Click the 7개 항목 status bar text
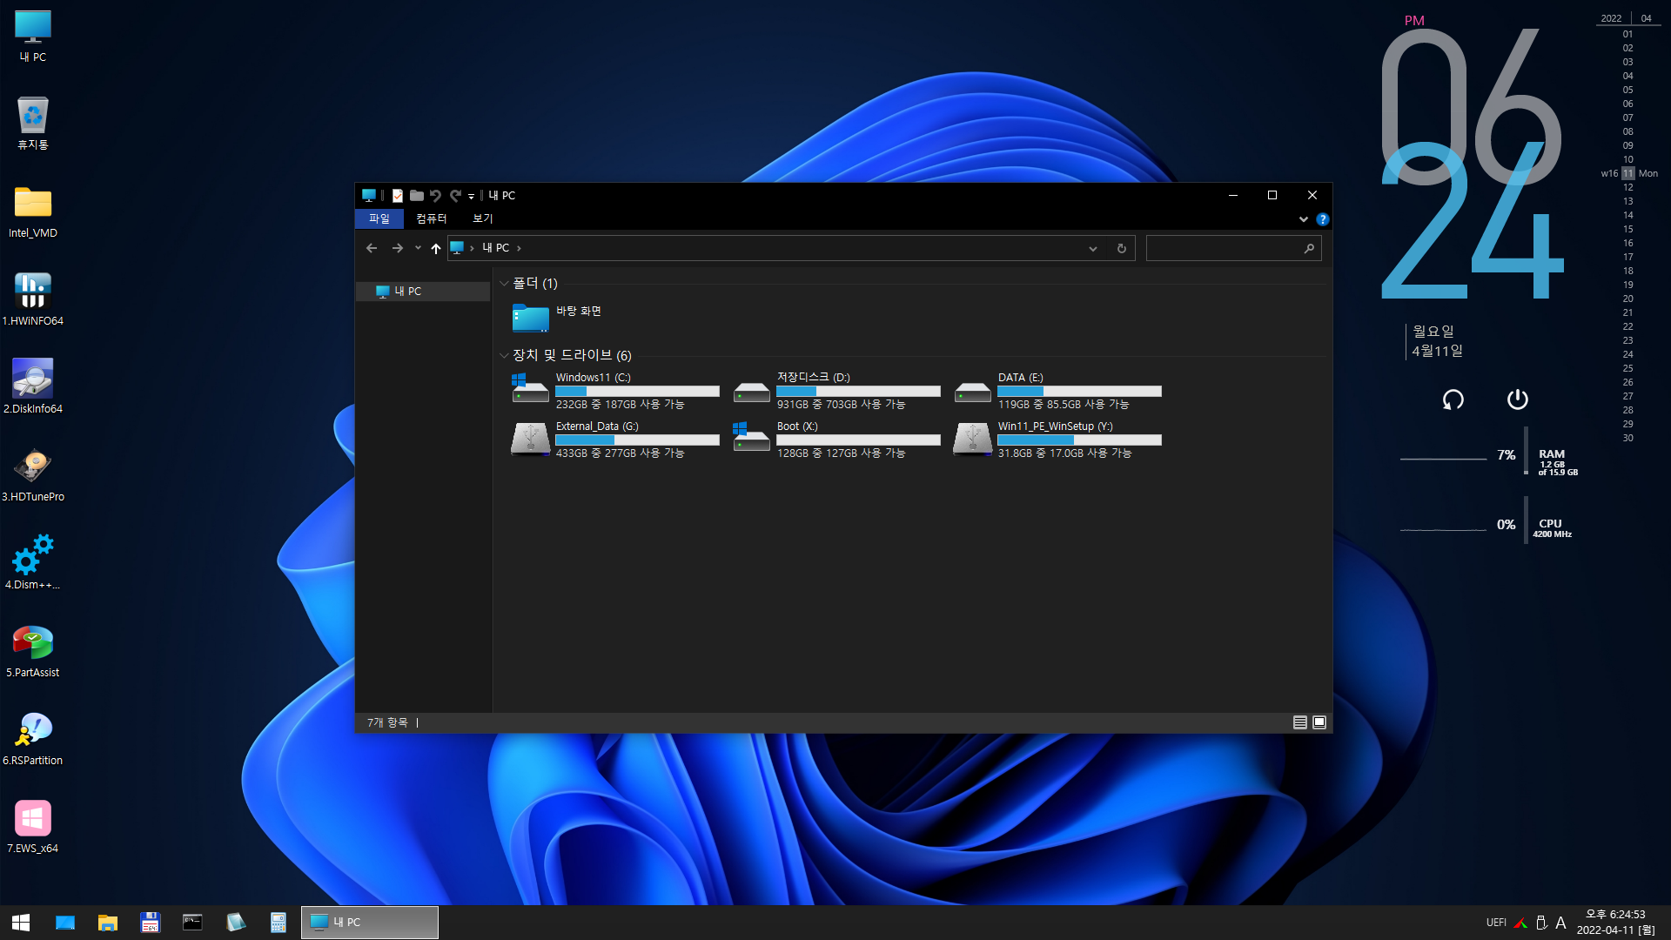Image resolution: width=1671 pixels, height=940 pixels. click(387, 722)
